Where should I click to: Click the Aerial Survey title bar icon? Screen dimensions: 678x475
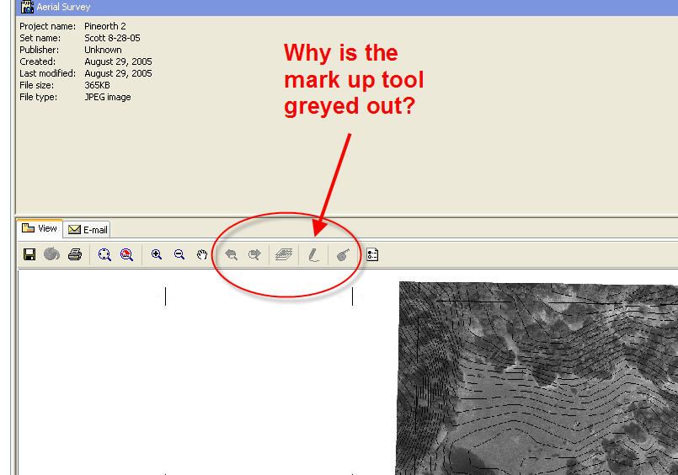[27, 7]
